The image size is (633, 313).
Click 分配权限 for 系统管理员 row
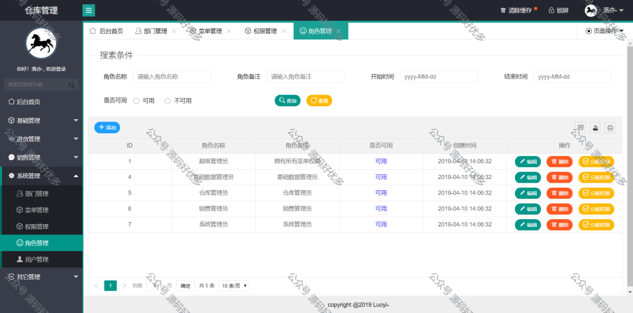pos(597,225)
